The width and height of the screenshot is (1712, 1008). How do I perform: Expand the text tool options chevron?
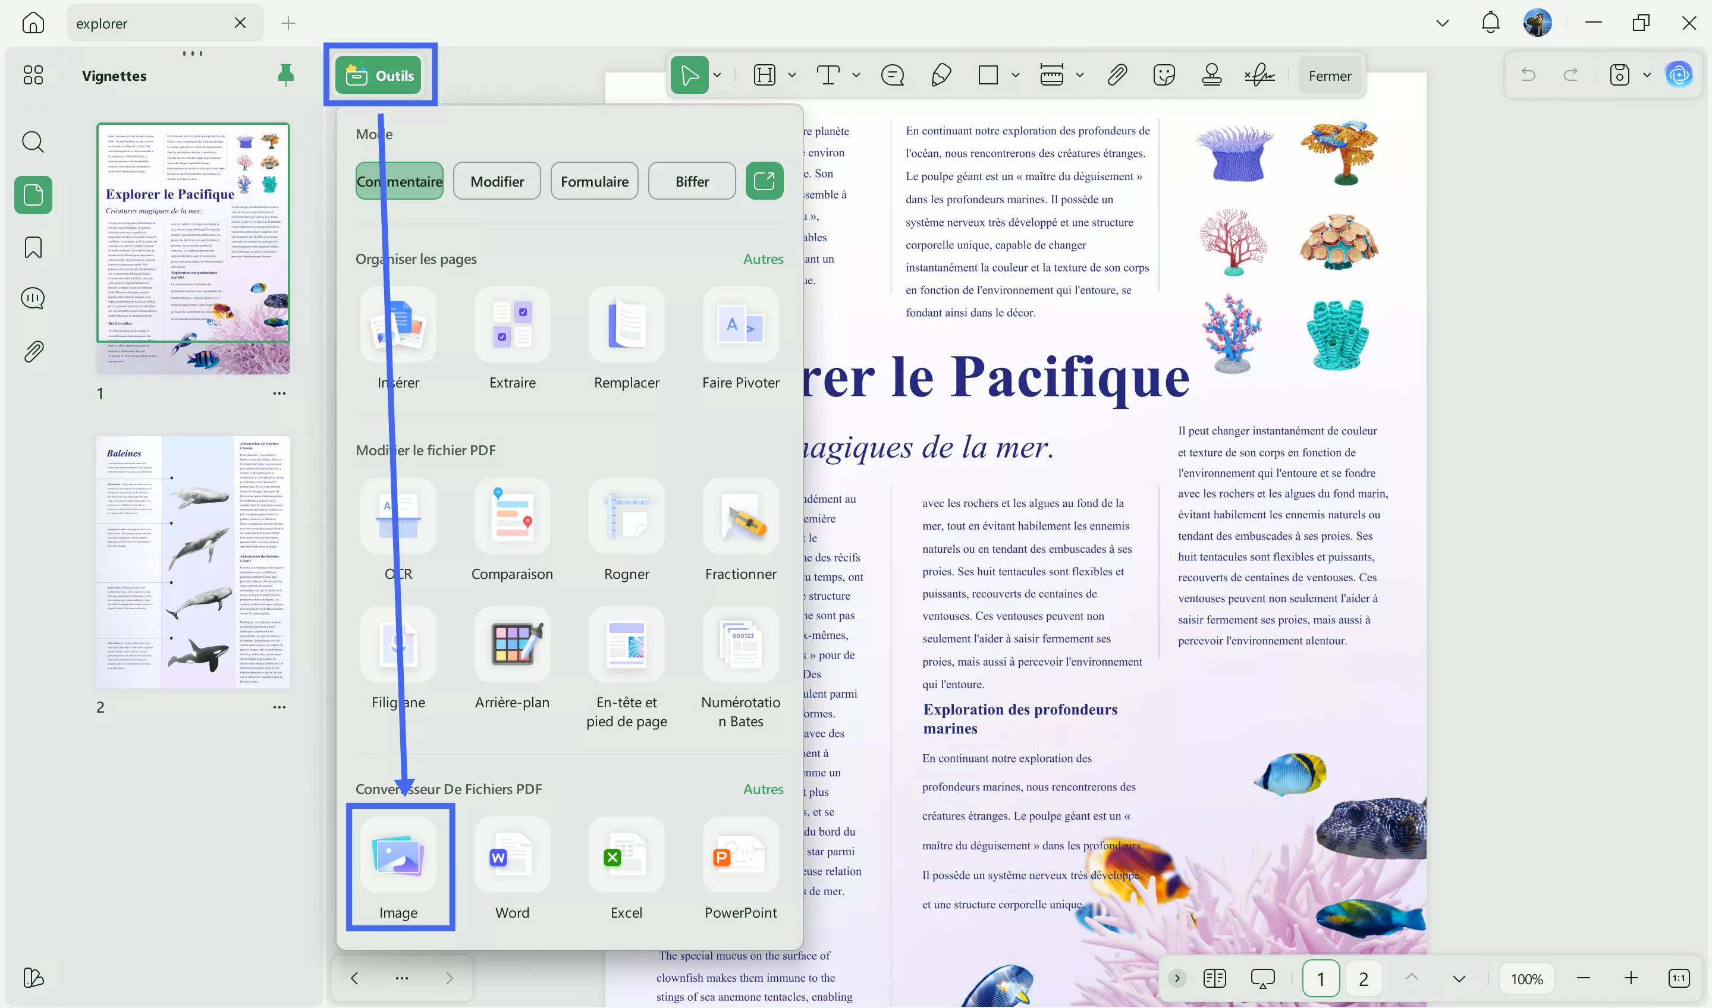point(856,75)
